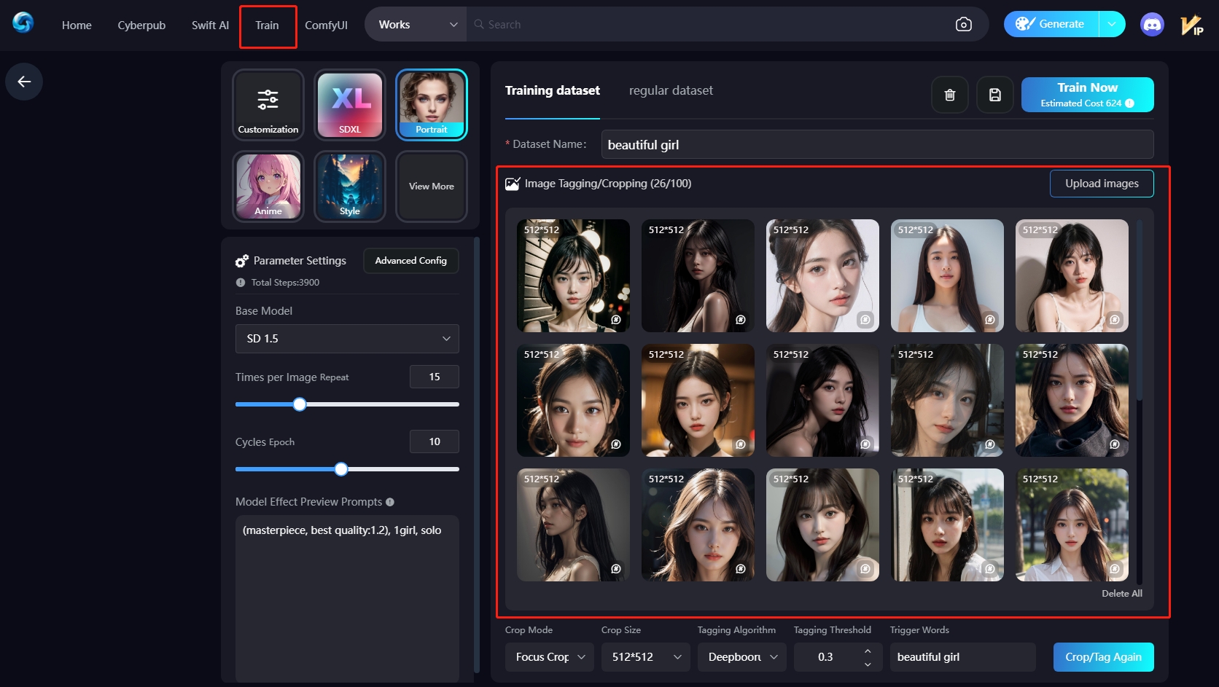
Task: Click the Dataset Name input field
Action: [877, 145]
